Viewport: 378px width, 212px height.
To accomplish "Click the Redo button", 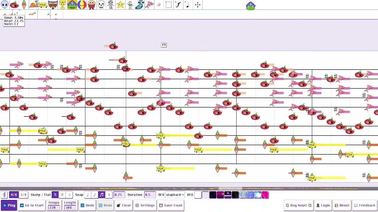I will pos(105,205).
